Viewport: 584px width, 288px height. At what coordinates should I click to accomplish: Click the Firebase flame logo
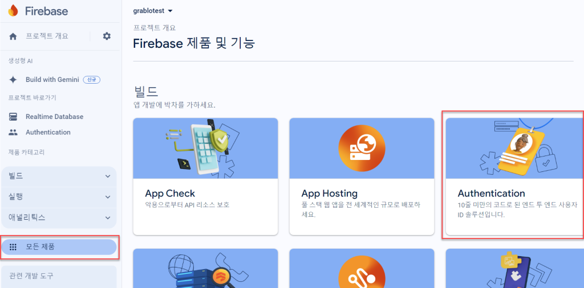(x=13, y=11)
